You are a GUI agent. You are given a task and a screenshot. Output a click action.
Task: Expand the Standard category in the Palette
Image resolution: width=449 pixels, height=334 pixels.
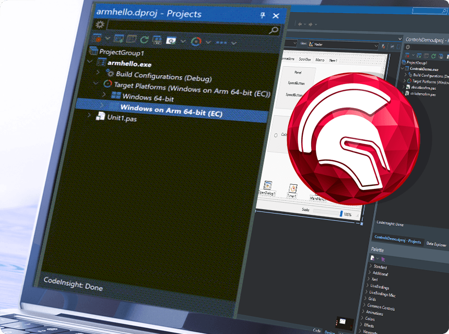click(380, 267)
